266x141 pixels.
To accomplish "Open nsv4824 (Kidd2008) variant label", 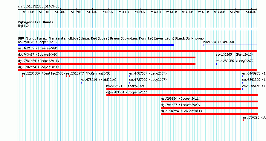I will click(219, 42).
